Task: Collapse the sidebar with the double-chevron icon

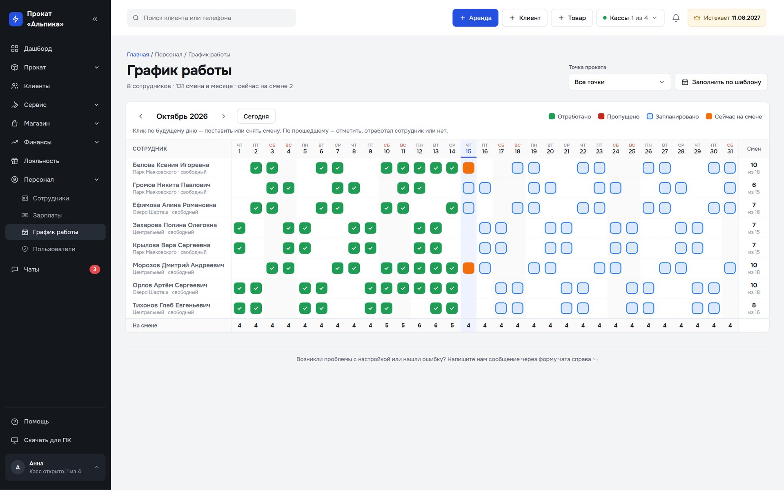Action: click(95, 19)
